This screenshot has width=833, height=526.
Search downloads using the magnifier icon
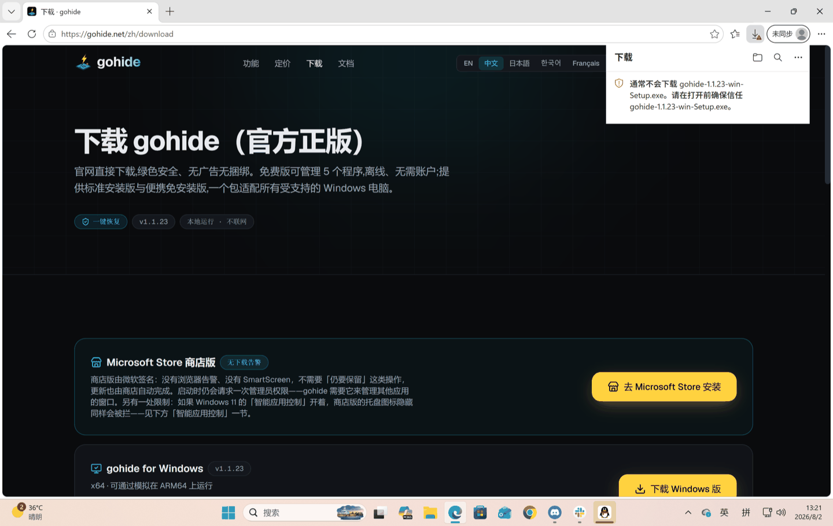778,57
